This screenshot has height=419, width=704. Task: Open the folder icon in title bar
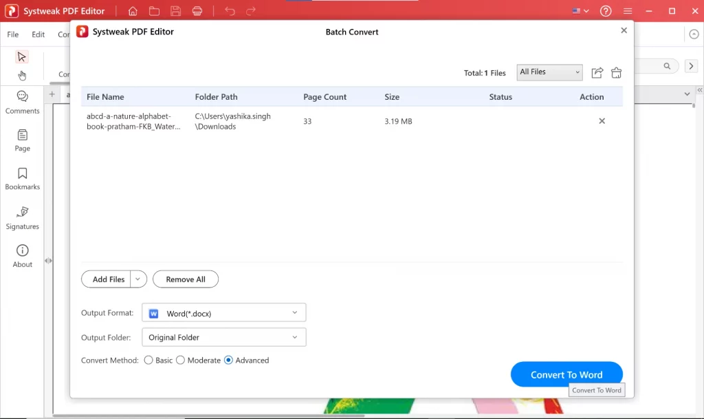154,11
